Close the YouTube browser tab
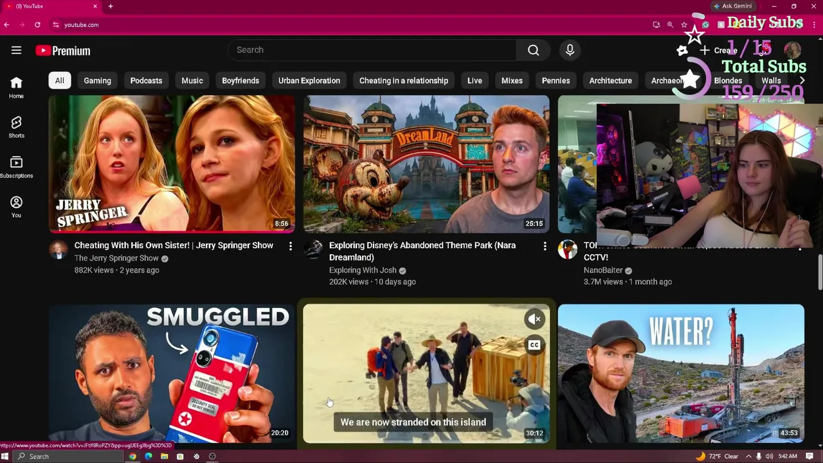 pyautogui.click(x=95, y=6)
